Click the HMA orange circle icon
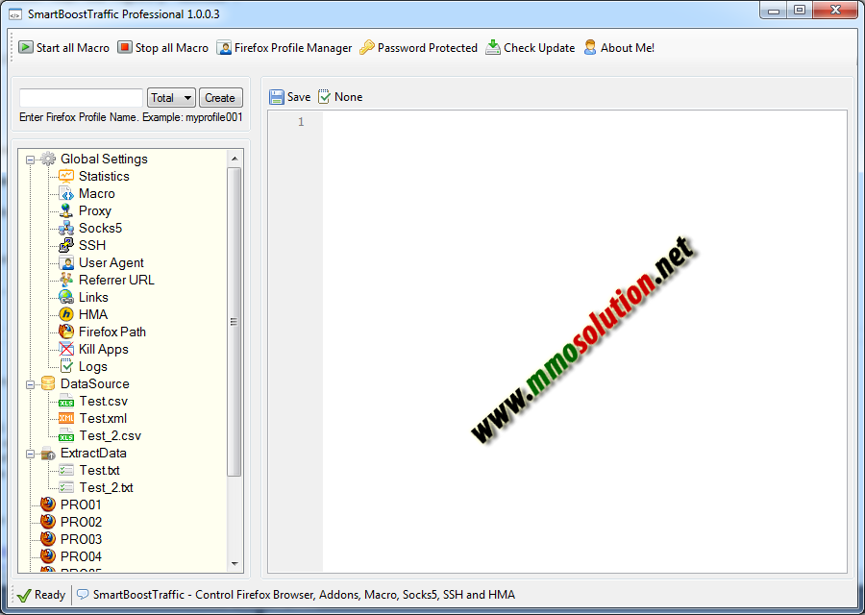 tap(66, 314)
